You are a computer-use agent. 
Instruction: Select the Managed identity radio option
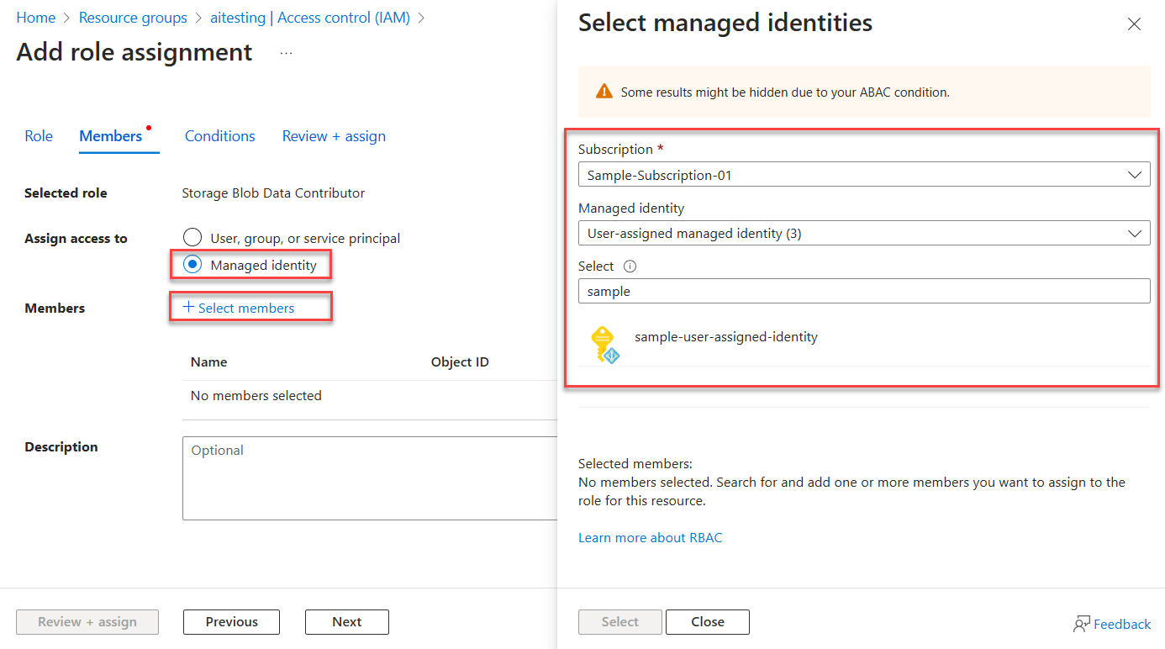(192, 263)
